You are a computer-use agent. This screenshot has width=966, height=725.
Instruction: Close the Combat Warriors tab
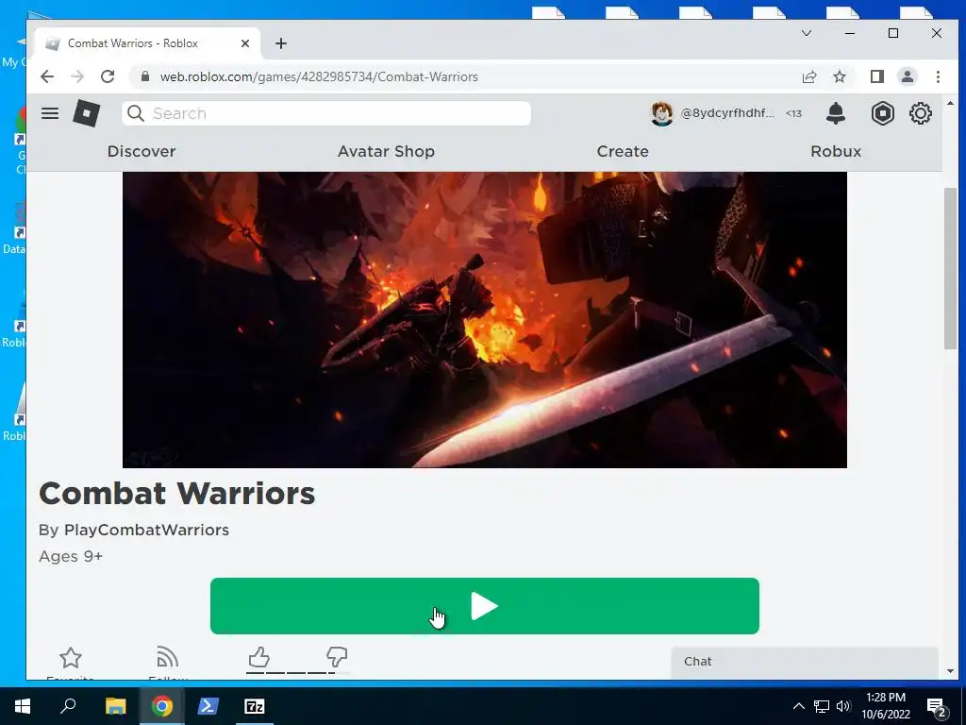pos(245,43)
